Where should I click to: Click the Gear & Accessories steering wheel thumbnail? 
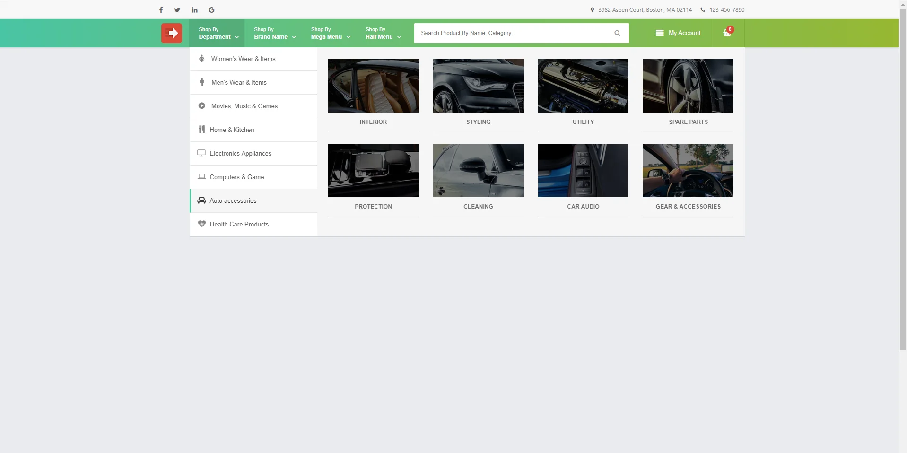(x=688, y=170)
